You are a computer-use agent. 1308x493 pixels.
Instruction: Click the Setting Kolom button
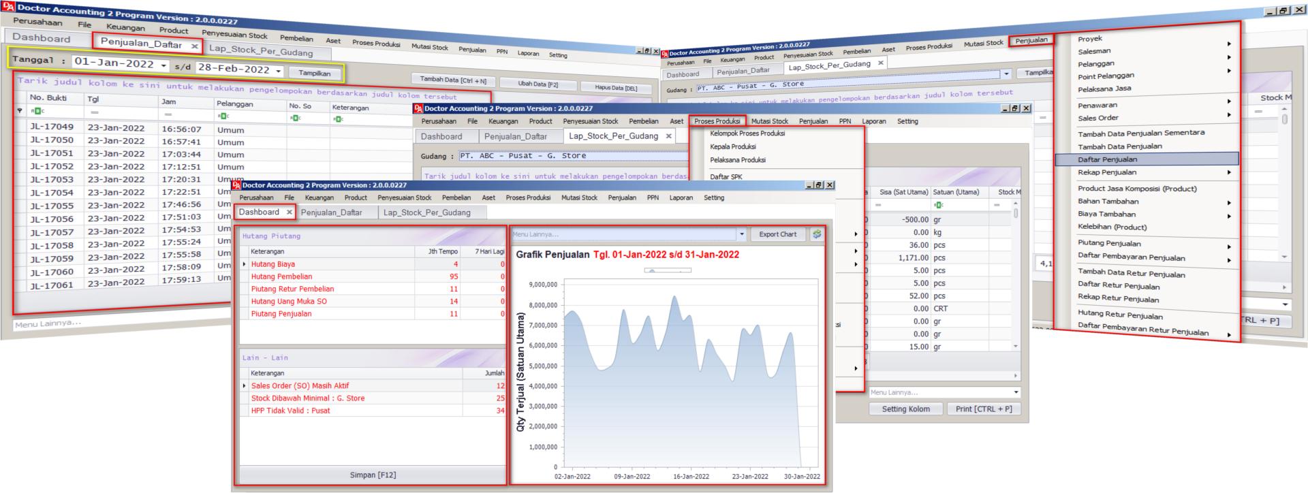[905, 409]
